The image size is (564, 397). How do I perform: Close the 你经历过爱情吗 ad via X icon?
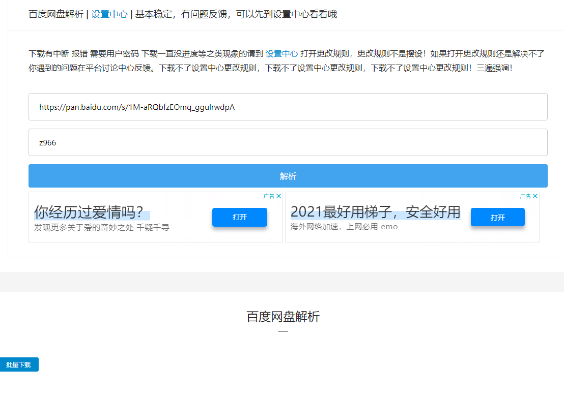[279, 196]
